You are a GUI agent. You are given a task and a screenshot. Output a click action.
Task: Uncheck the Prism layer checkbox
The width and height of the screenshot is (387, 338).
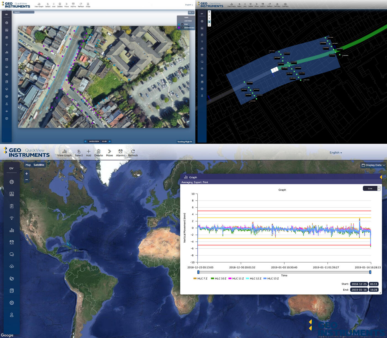[182, 24]
